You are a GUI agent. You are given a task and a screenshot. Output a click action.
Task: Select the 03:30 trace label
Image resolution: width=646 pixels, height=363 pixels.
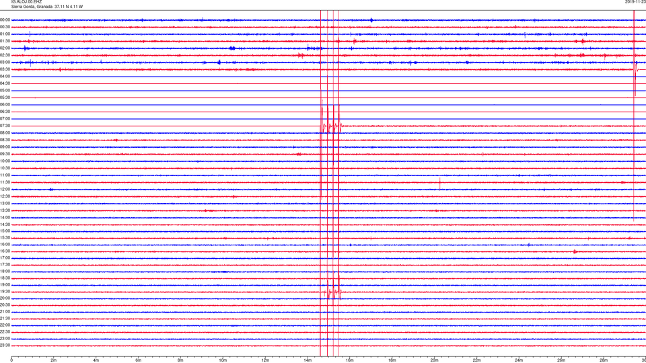[5, 69]
